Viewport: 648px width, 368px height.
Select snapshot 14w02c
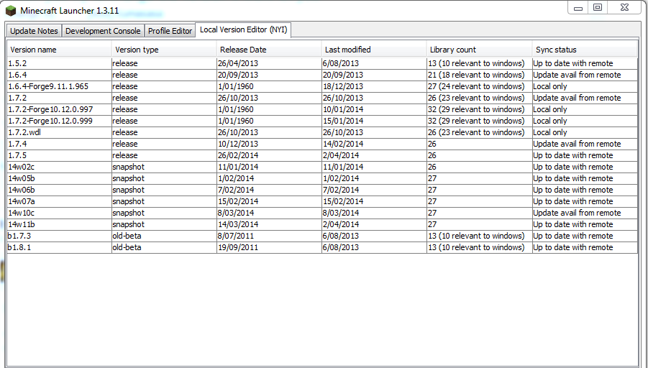click(322, 167)
